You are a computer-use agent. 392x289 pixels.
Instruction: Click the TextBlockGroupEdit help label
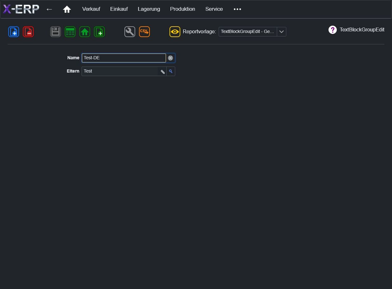pyautogui.click(x=362, y=30)
